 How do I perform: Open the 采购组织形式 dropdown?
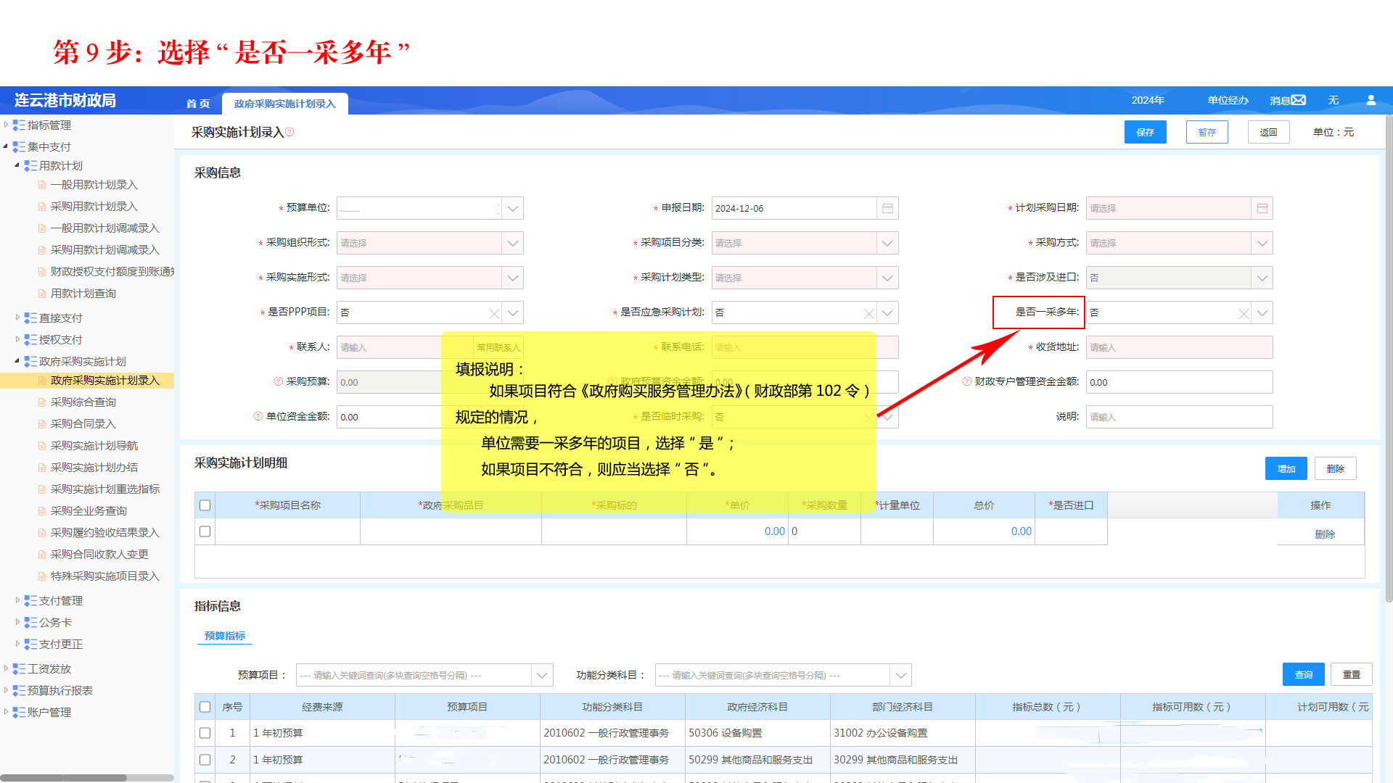coord(513,243)
